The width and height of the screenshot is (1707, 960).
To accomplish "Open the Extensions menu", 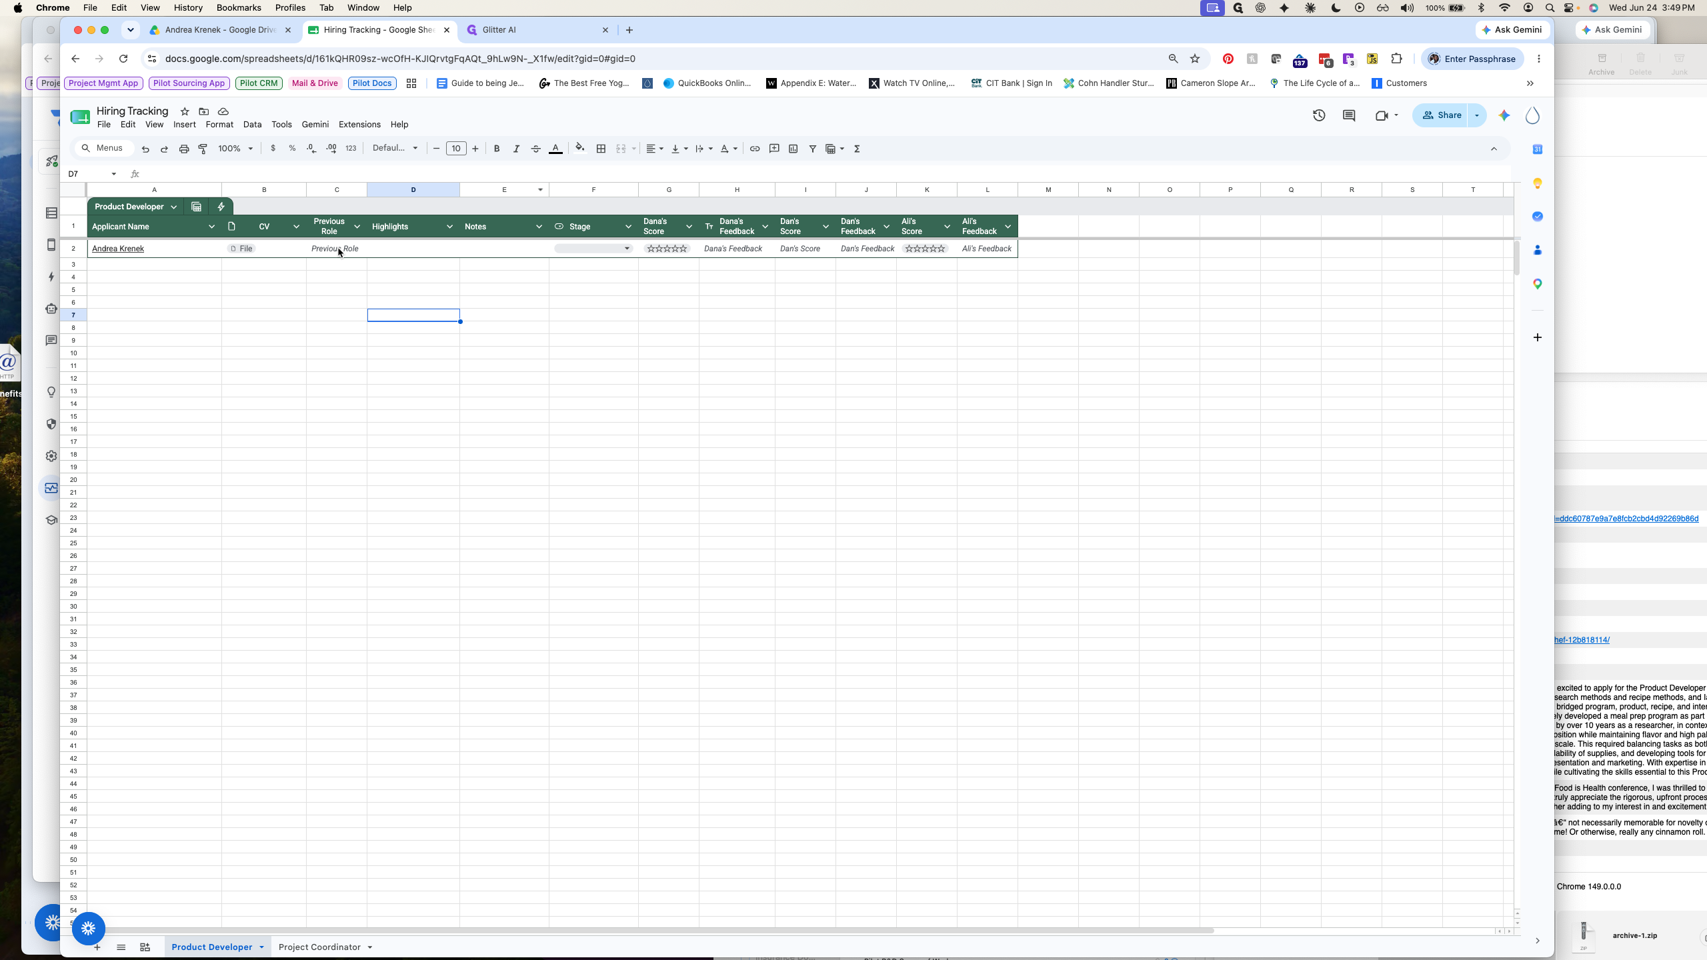I will [x=359, y=125].
